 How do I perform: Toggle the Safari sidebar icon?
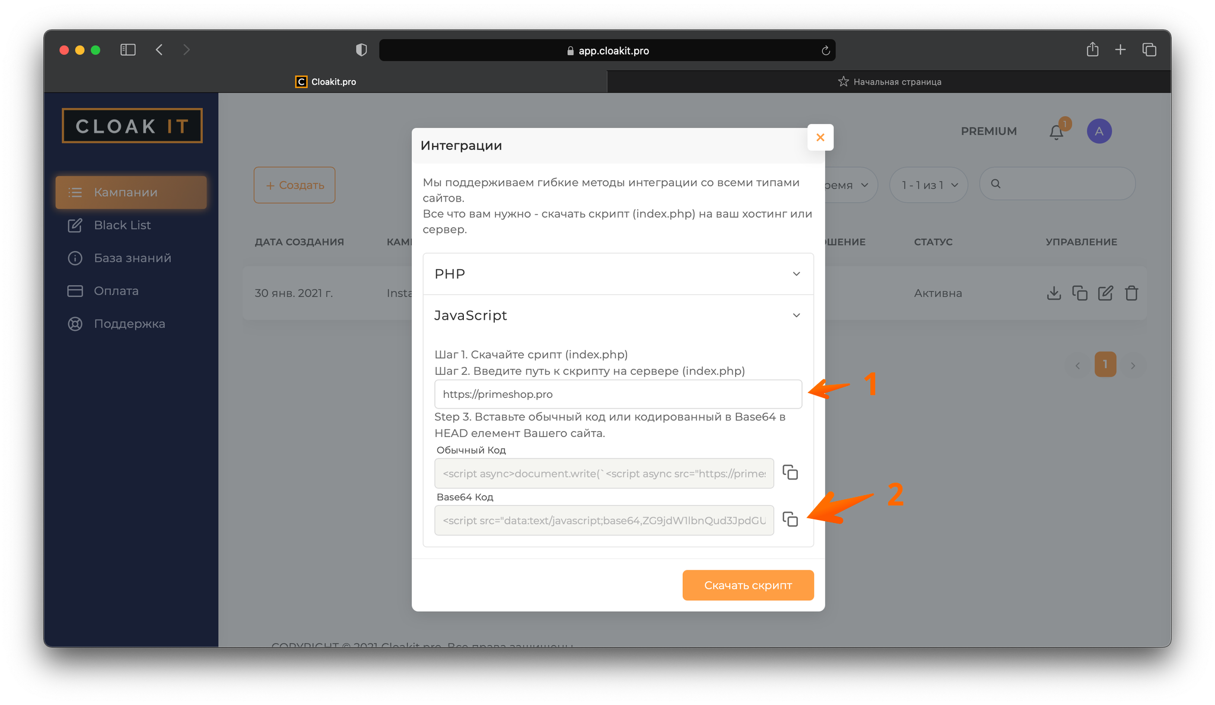[128, 50]
